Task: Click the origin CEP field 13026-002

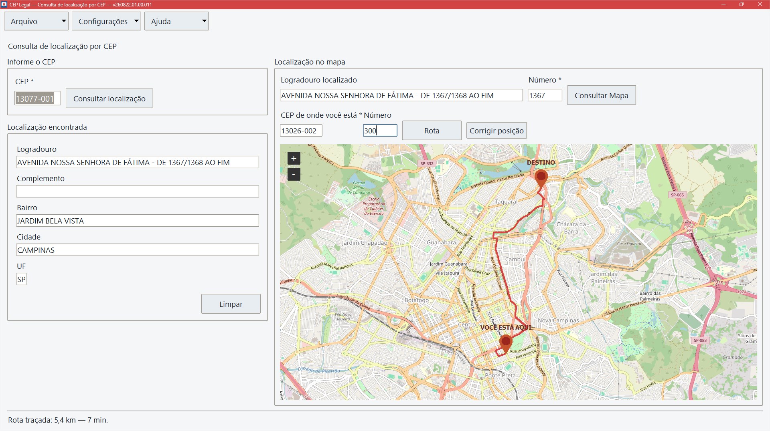Action: coord(301,131)
